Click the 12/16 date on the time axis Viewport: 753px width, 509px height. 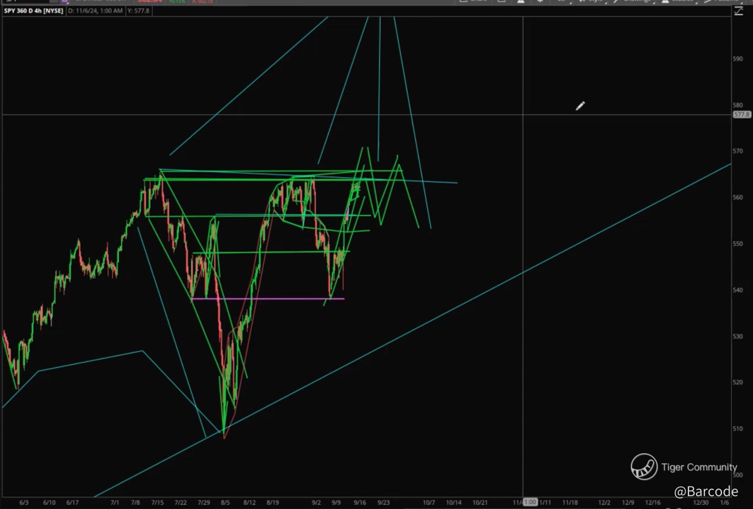(653, 503)
